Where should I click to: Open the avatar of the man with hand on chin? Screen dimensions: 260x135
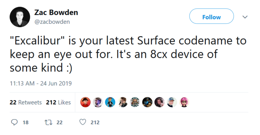point(123,102)
